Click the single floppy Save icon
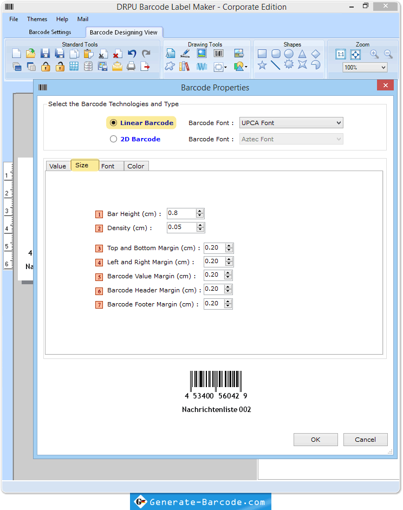 click(45, 54)
